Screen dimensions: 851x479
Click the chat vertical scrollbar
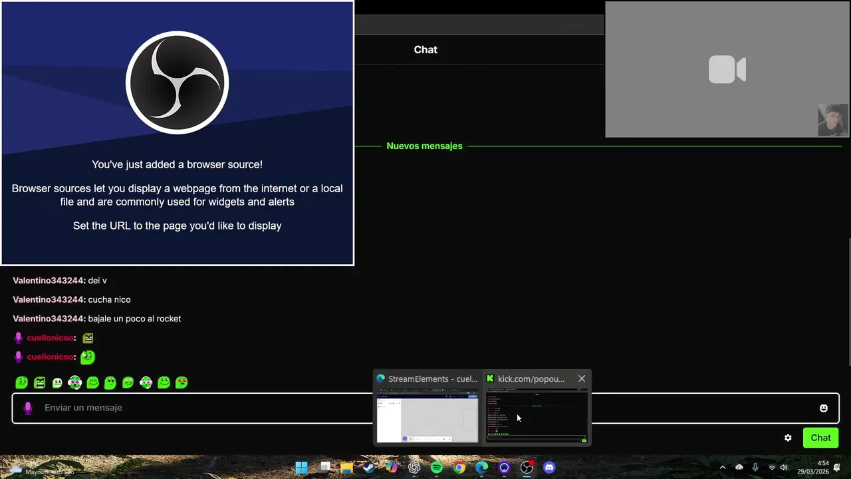tap(848, 302)
